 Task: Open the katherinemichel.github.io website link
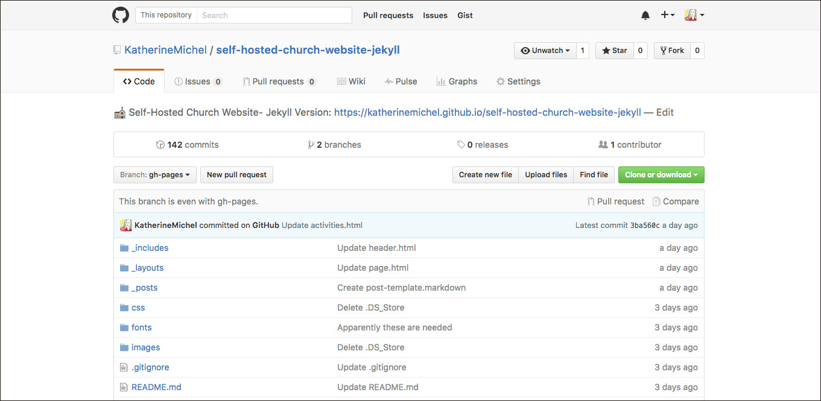tap(487, 112)
